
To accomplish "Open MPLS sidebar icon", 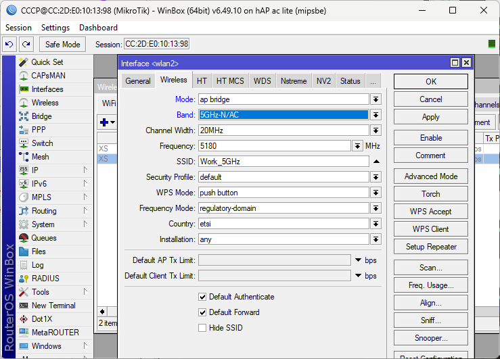I will pyautogui.click(x=24, y=197).
